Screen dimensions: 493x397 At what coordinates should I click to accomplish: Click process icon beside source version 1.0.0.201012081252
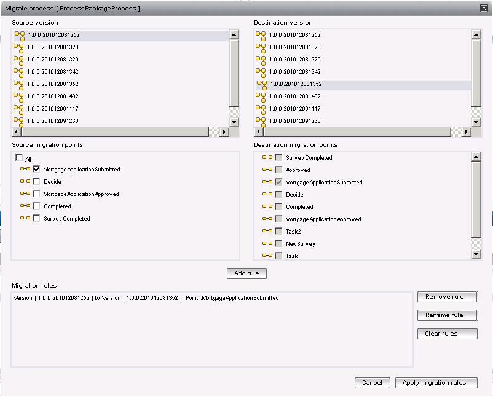20,36
